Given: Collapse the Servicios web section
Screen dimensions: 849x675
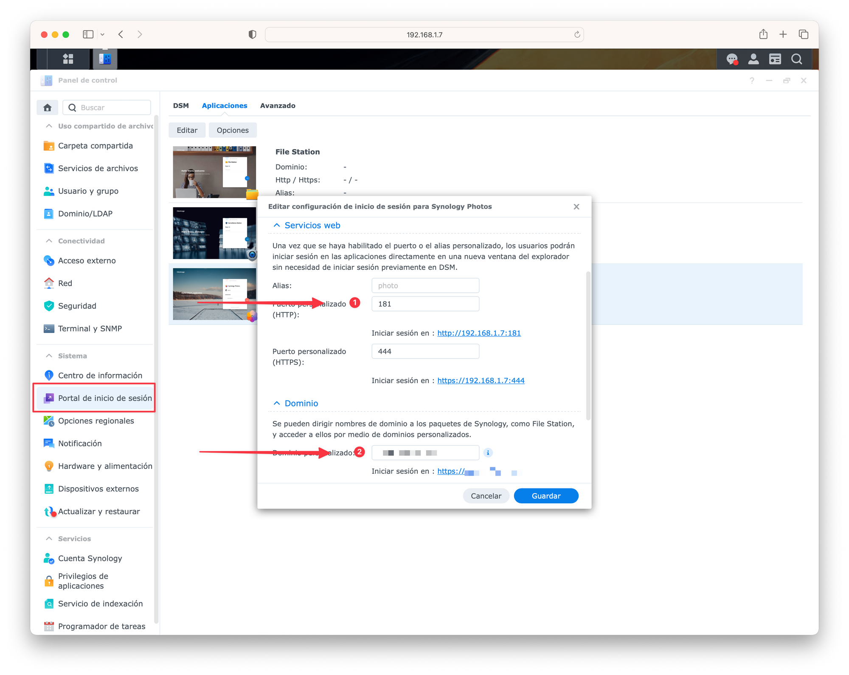Looking at the screenshot, I should click(x=277, y=226).
